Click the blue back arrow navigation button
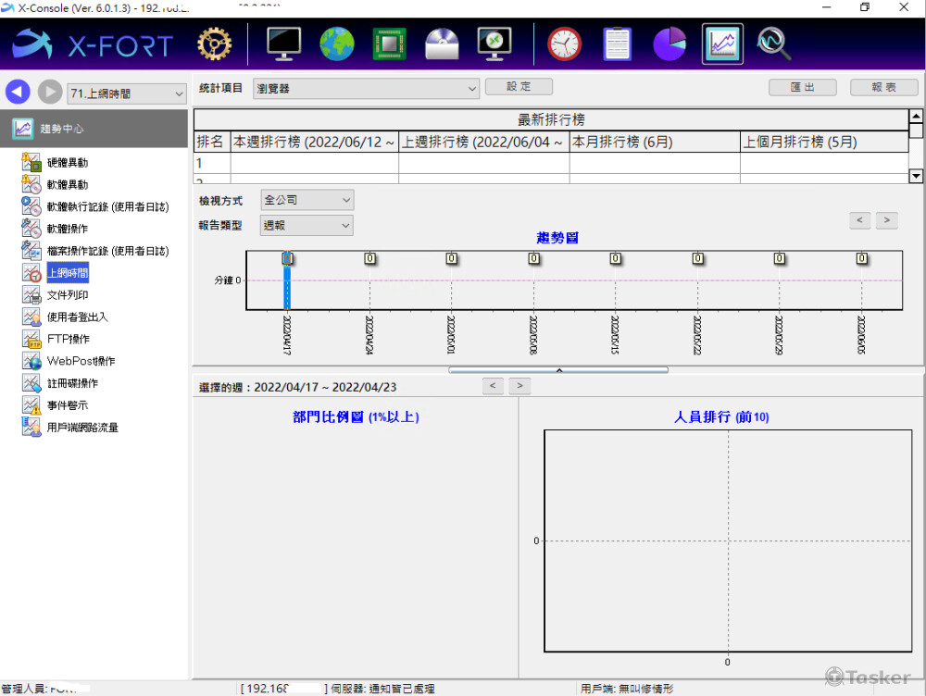The height and width of the screenshot is (696, 926). point(18,93)
